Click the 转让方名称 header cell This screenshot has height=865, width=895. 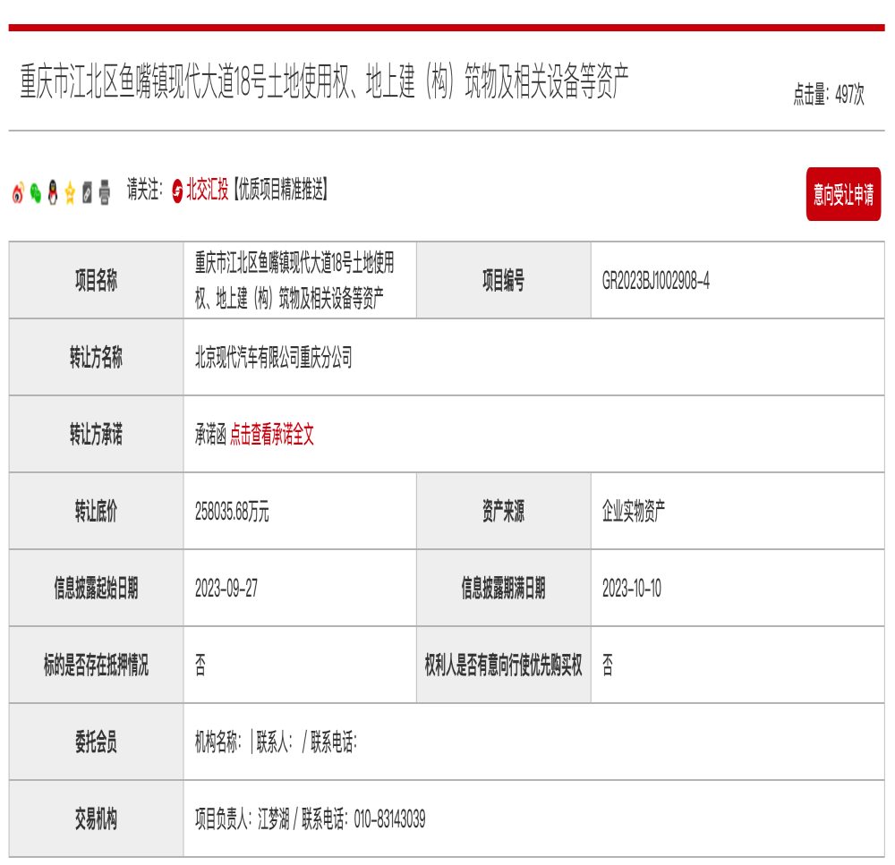(96, 357)
